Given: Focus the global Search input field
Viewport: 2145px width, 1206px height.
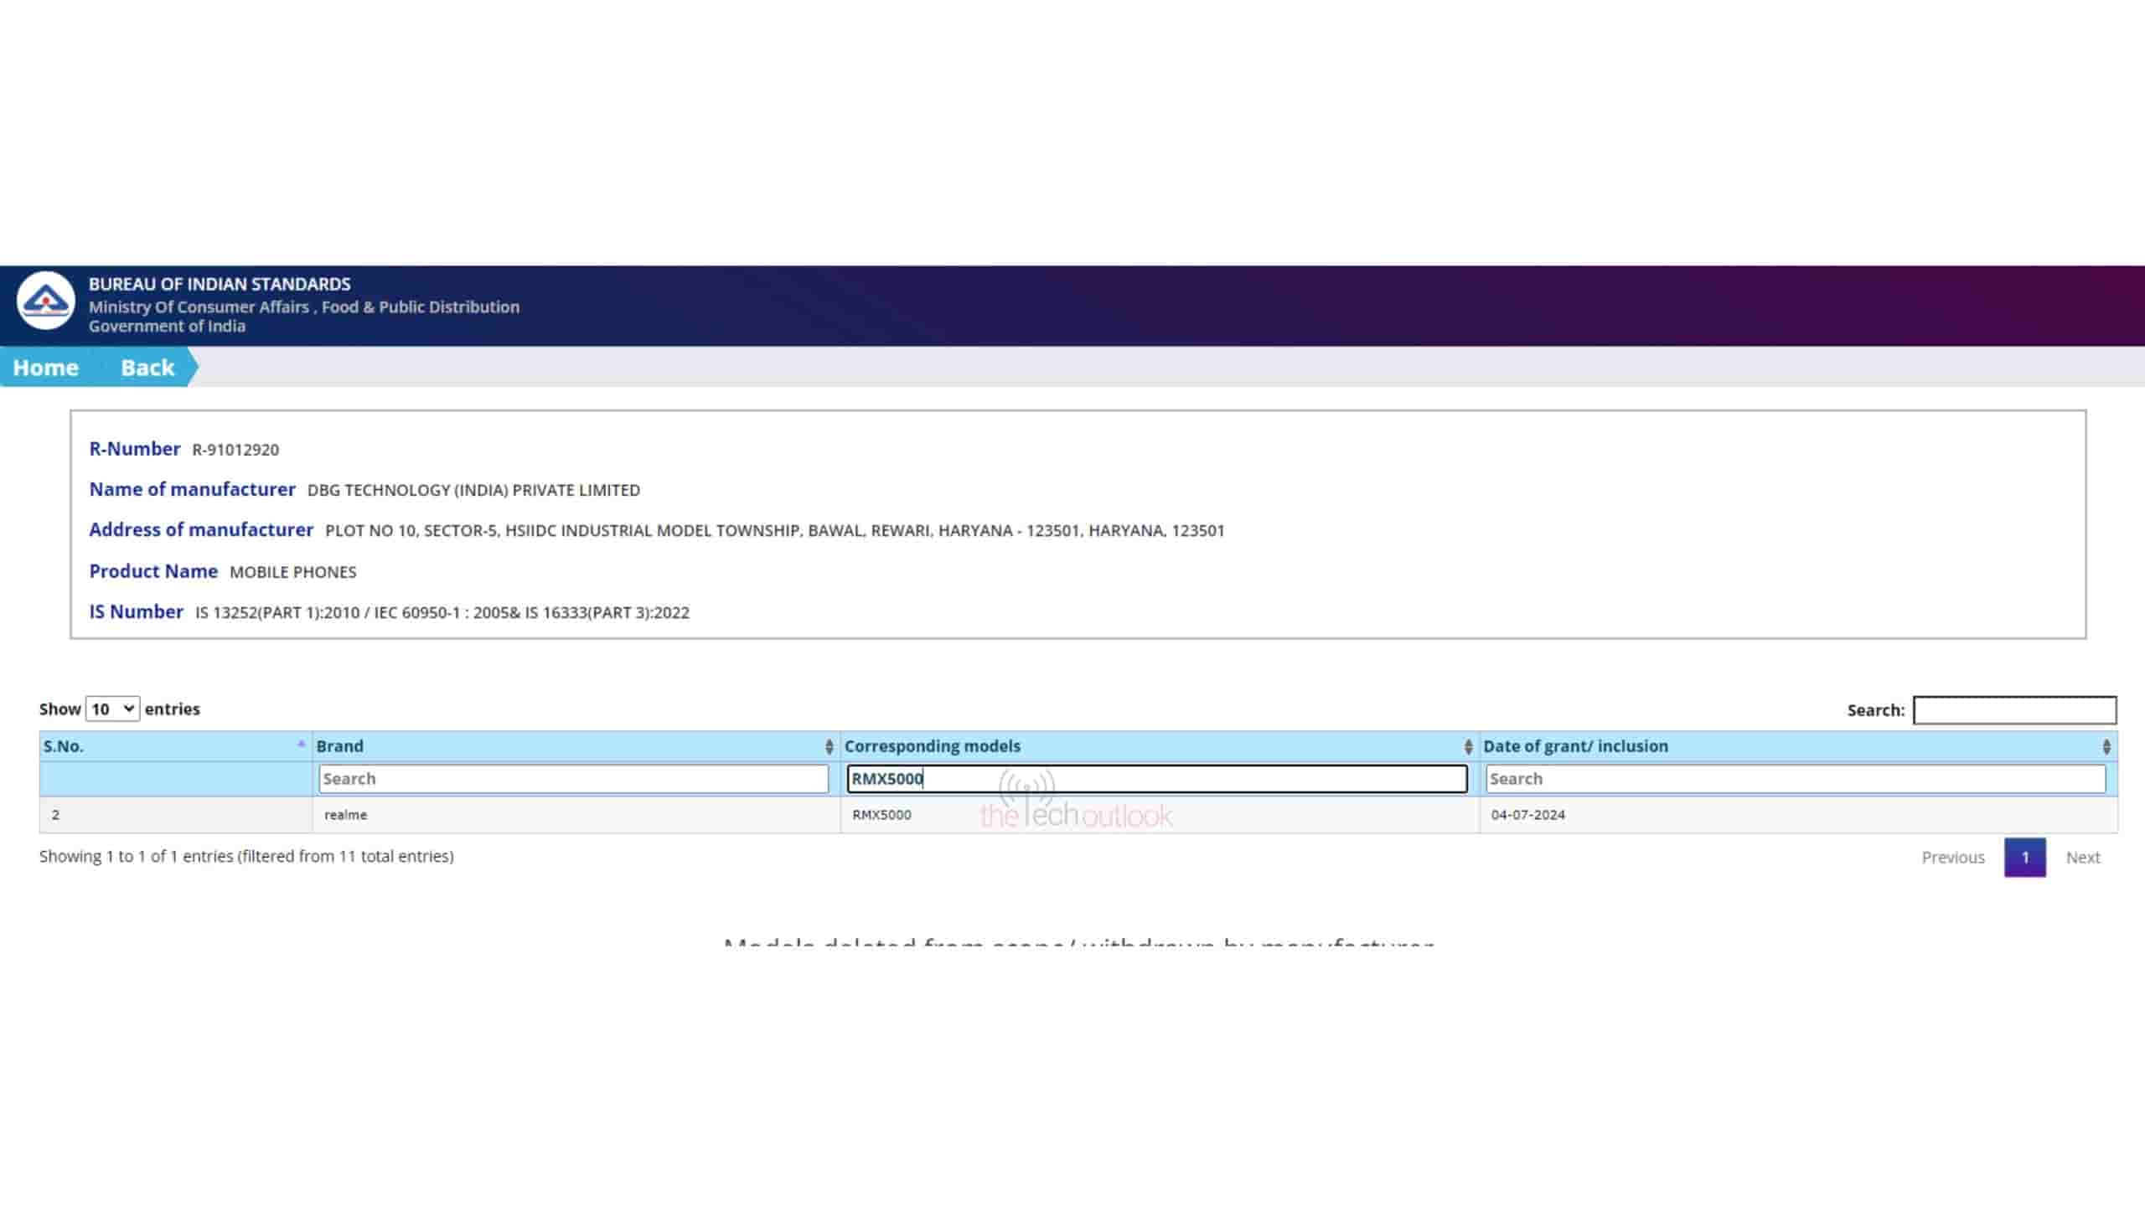Looking at the screenshot, I should 2014,710.
